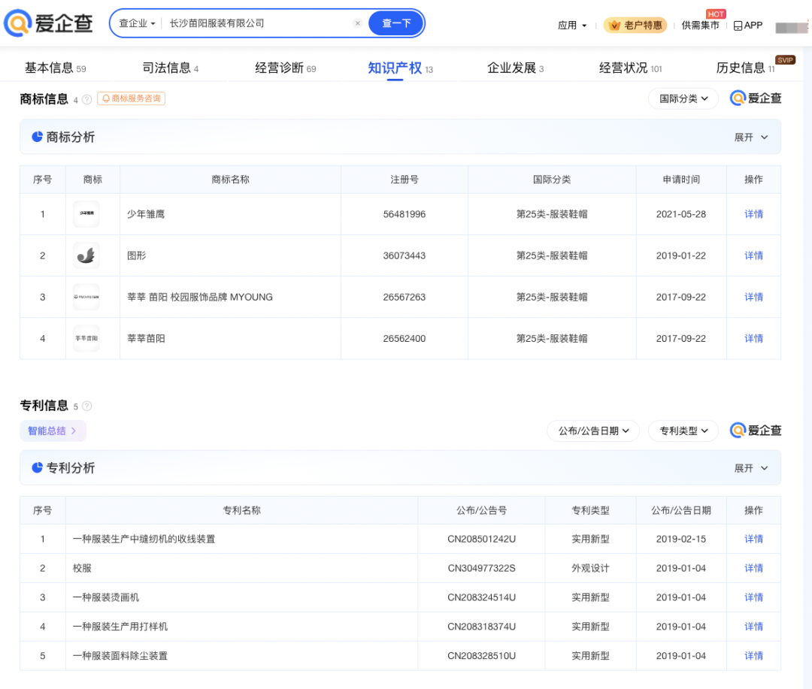812x689 pixels.
Task: View 详情 for the 校服 patent
Action: tap(753, 568)
